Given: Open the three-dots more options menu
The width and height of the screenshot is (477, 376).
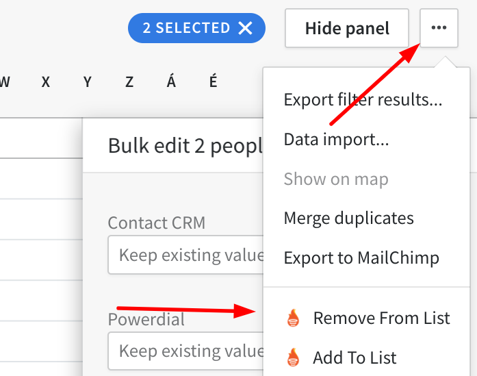Looking at the screenshot, I should pyautogui.click(x=439, y=28).
